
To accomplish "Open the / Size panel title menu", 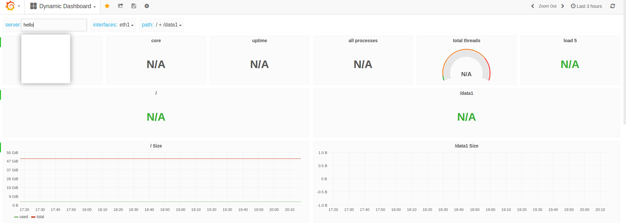I will pos(156,146).
